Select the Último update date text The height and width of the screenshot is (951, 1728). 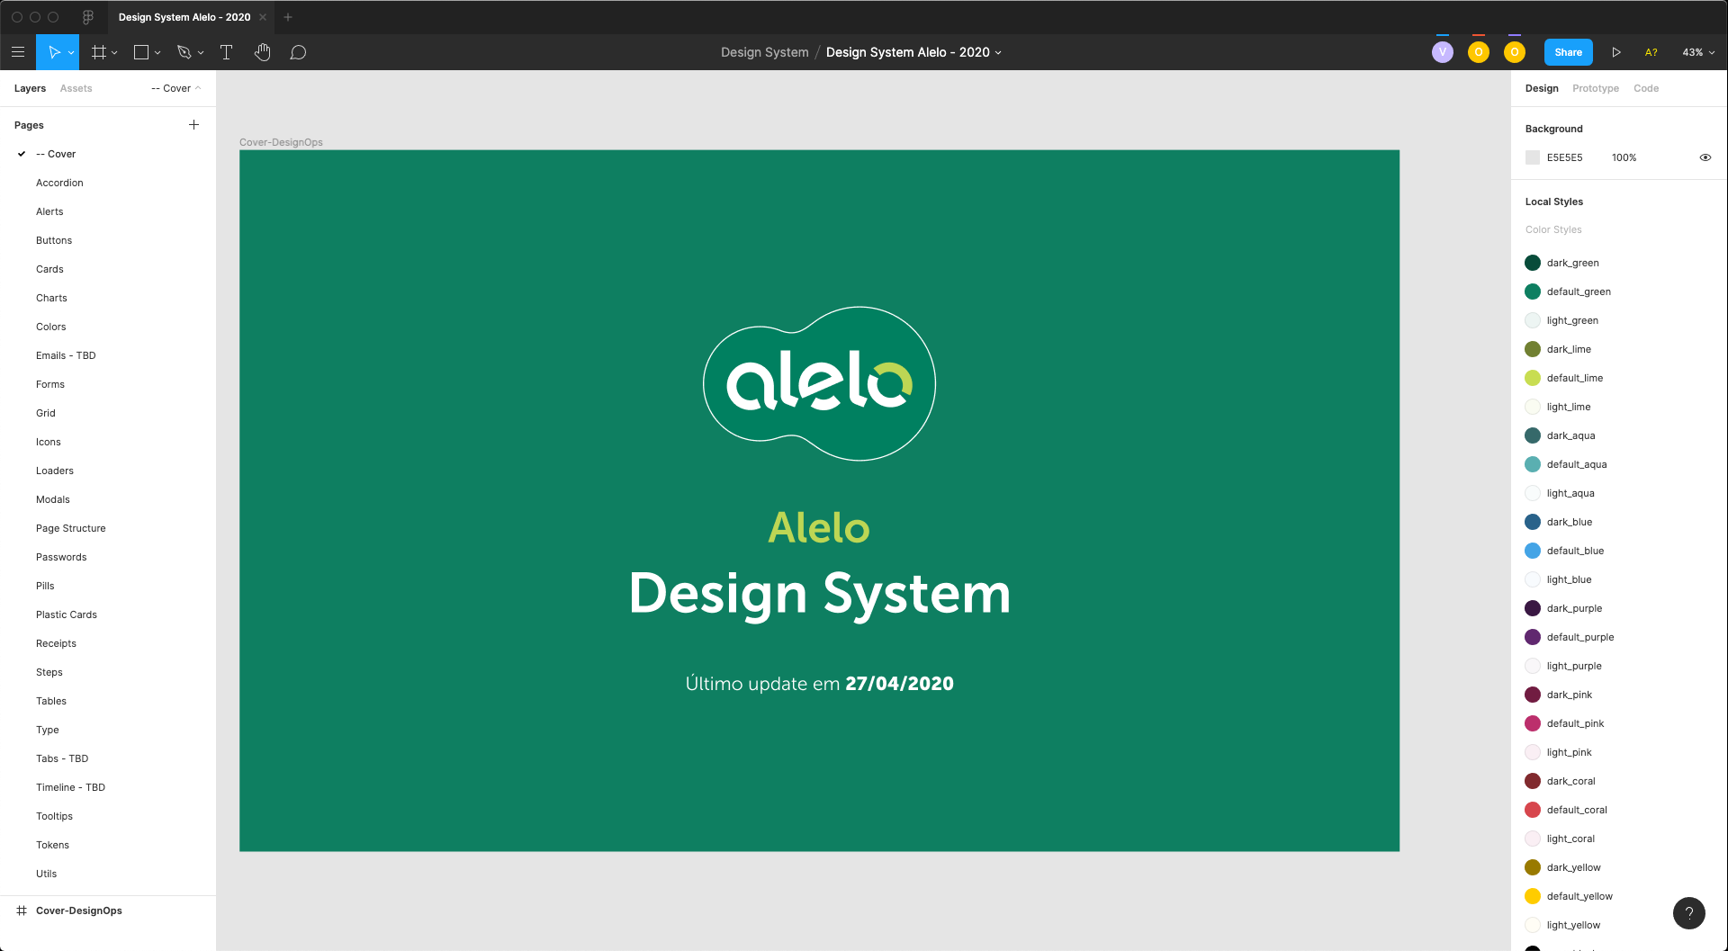(819, 684)
